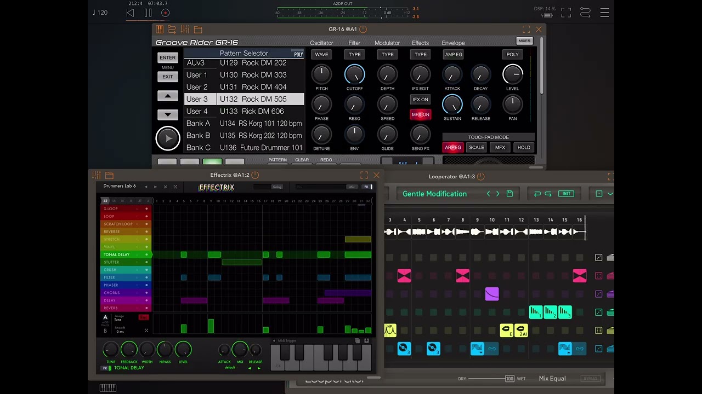
Task: Start recording with the red record button
Action: 166,13
